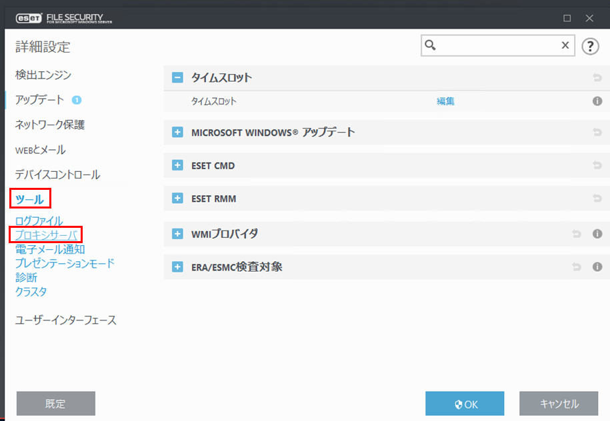610x421 pixels.
Task: Click info icon beside タイムスロット 編集
Action: pos(597,101)
